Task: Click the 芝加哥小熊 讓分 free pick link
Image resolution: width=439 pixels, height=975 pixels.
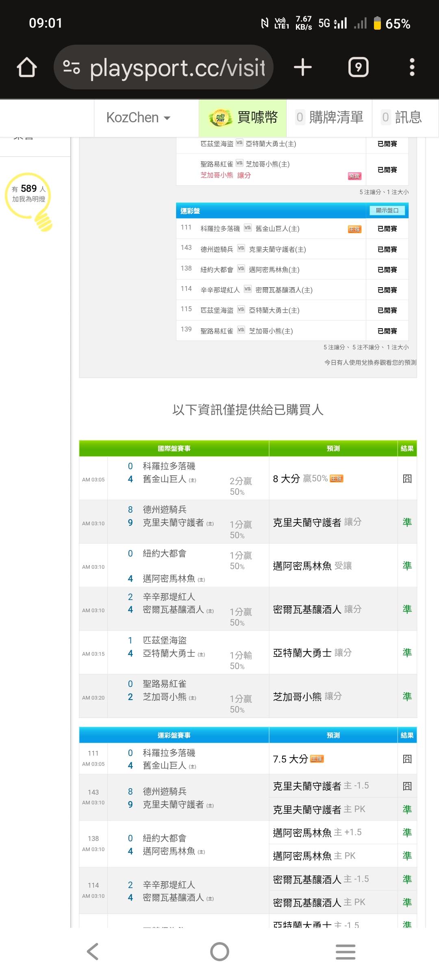Action: click(226, 175)
